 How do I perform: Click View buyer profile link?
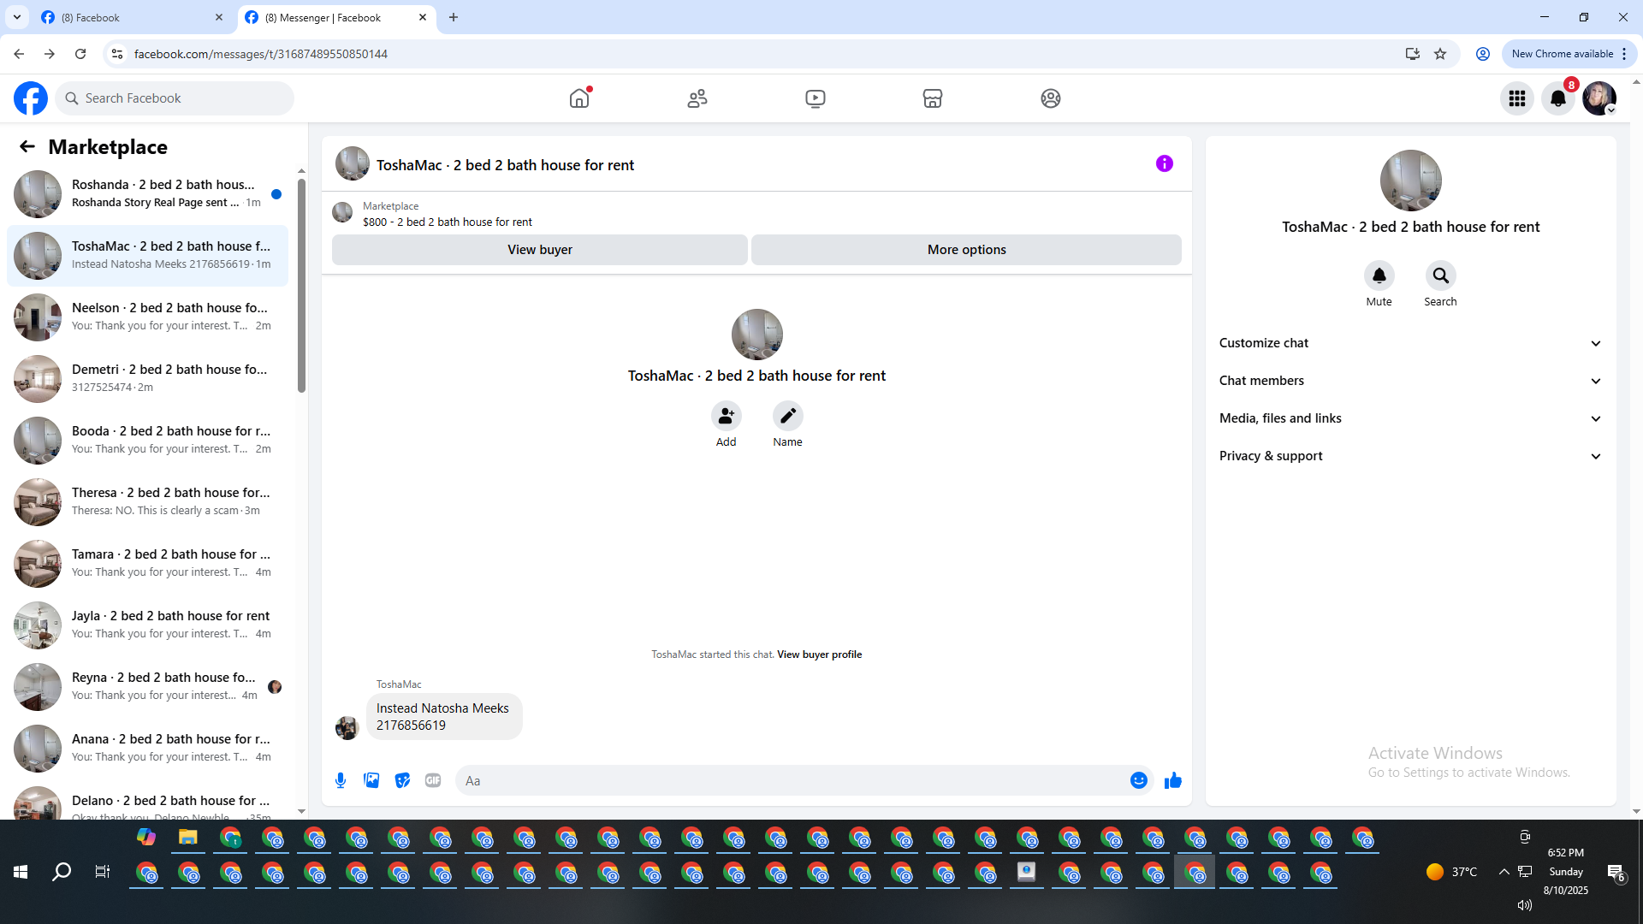click(819, 654)
